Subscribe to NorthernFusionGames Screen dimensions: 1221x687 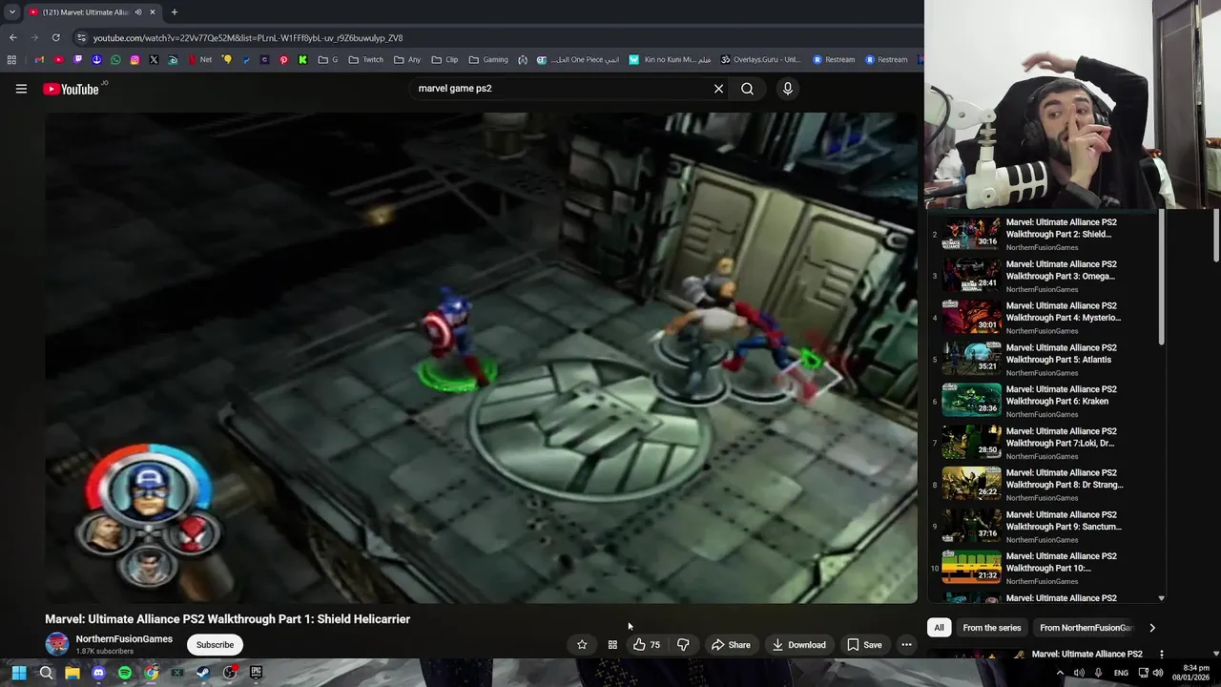(215, 645)
